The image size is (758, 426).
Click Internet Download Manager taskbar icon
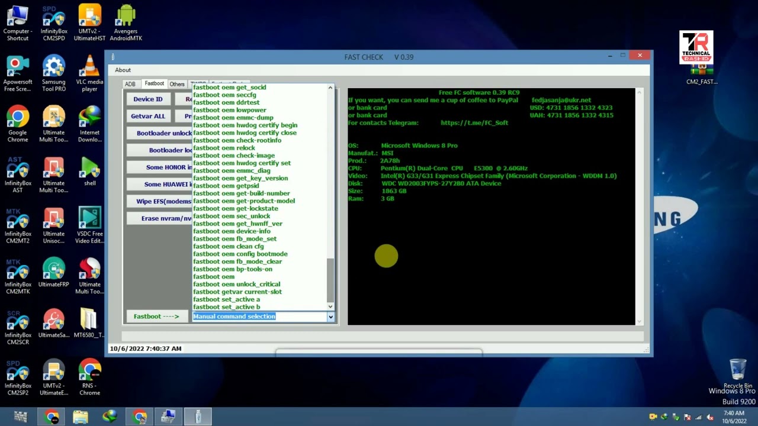pos(110,417)
